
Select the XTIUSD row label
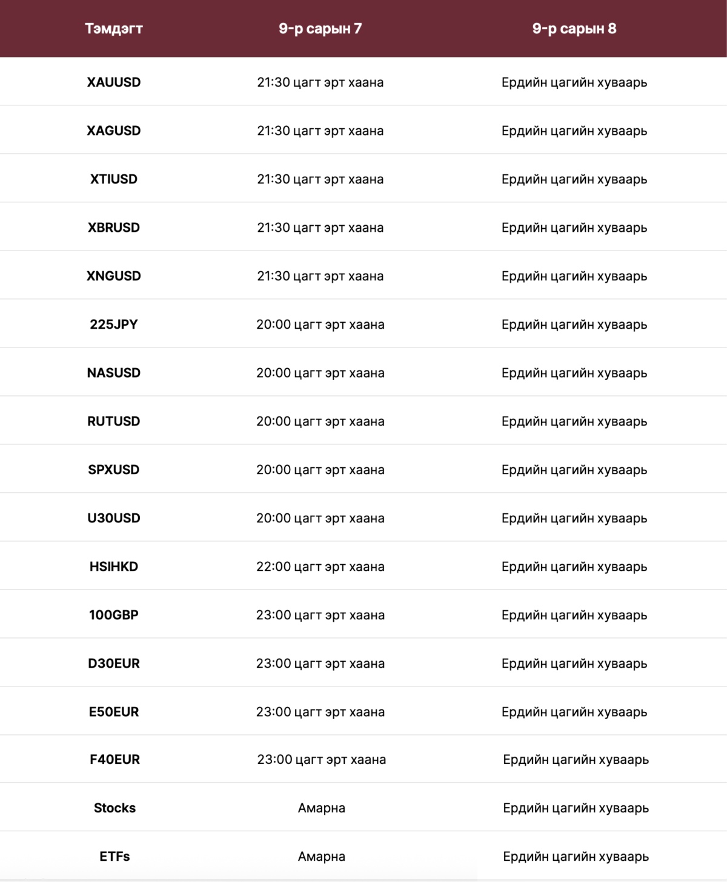(114, 179)
